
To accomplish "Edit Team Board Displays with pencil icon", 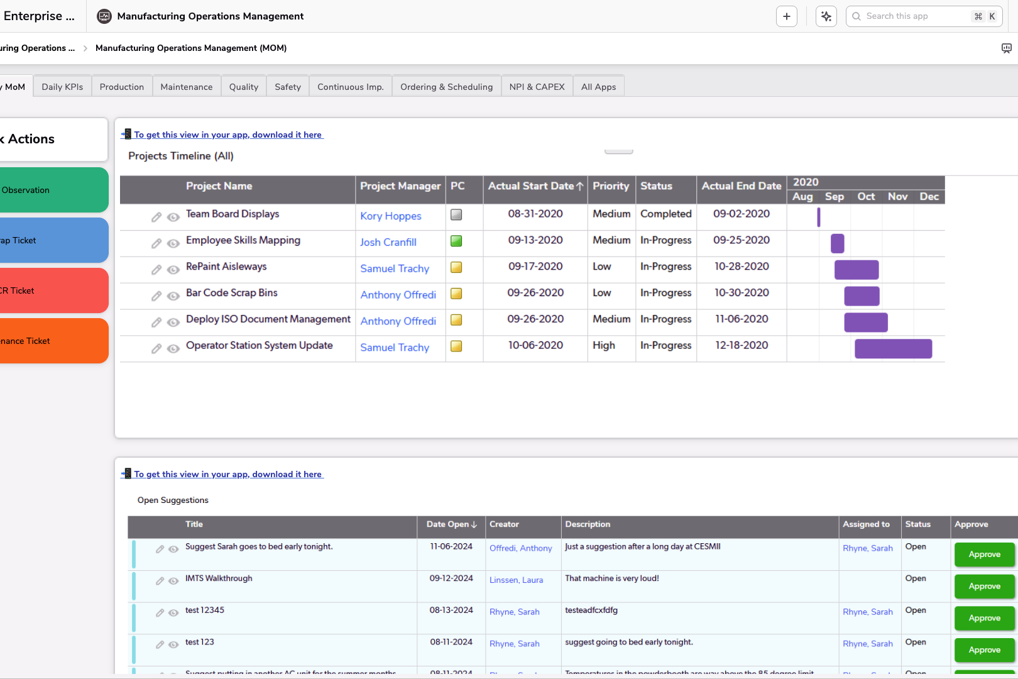I will [156, 218].
